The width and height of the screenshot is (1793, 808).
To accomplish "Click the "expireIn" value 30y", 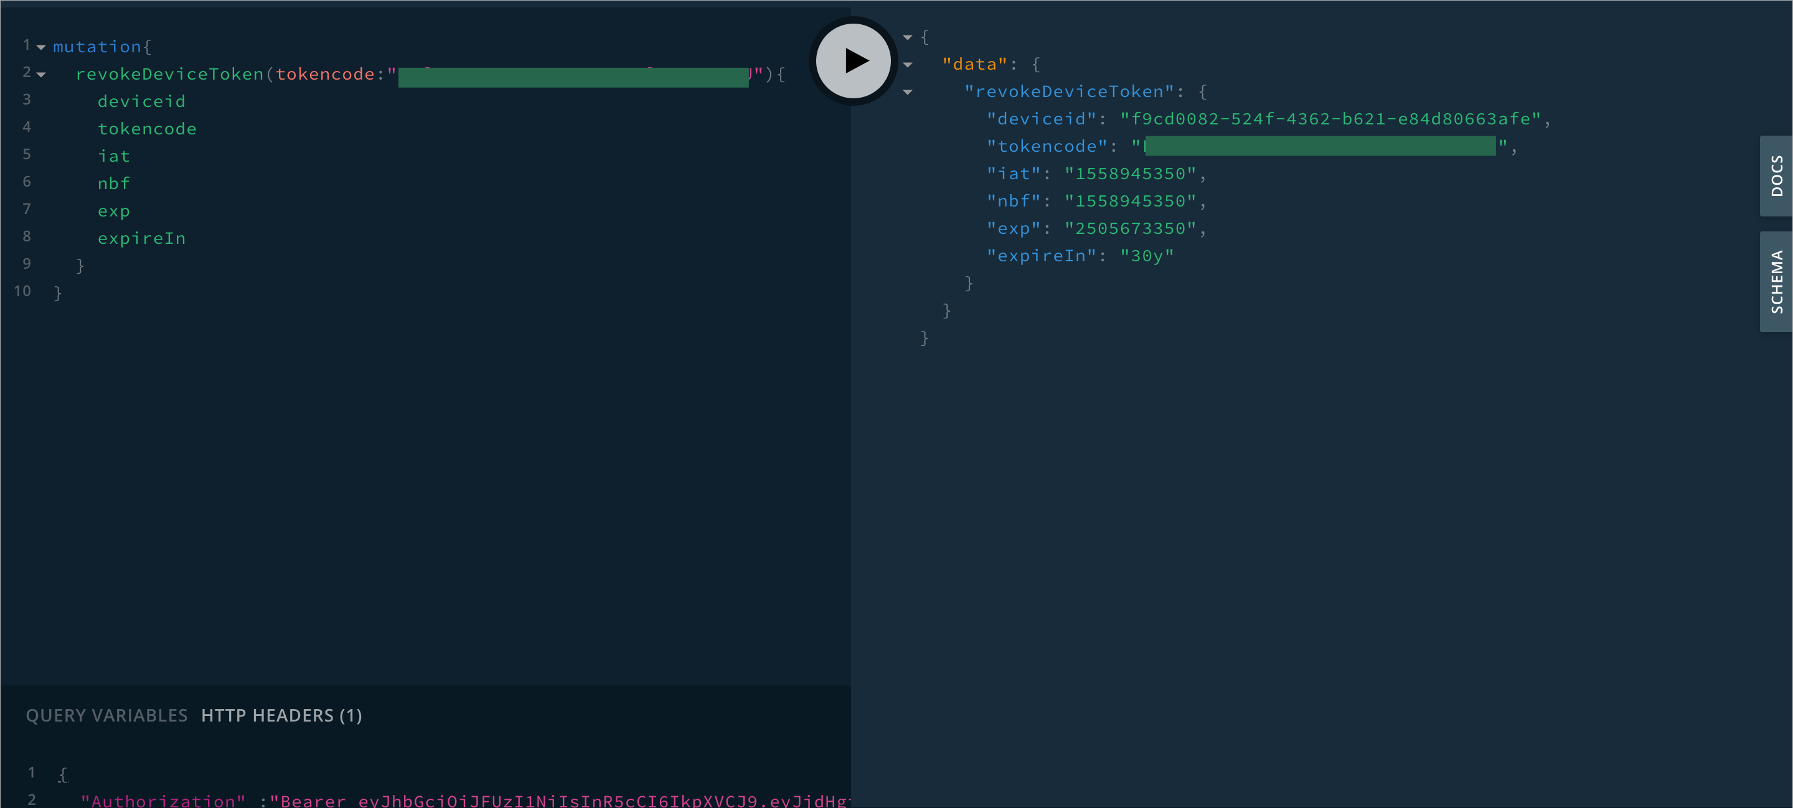I will point(1147,256).
